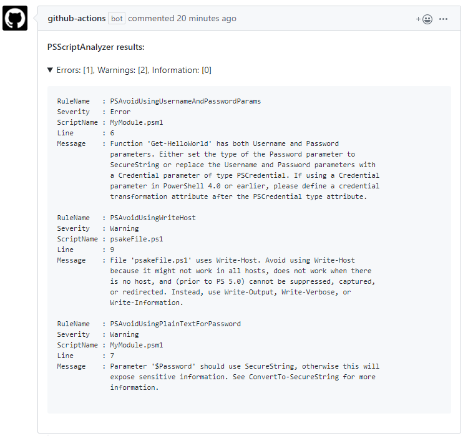This screenshot has height=441, width=463.
Task: Select the rule name PSAvoidUsingPlainTextForPassword
Action: (x=175, y=324)
